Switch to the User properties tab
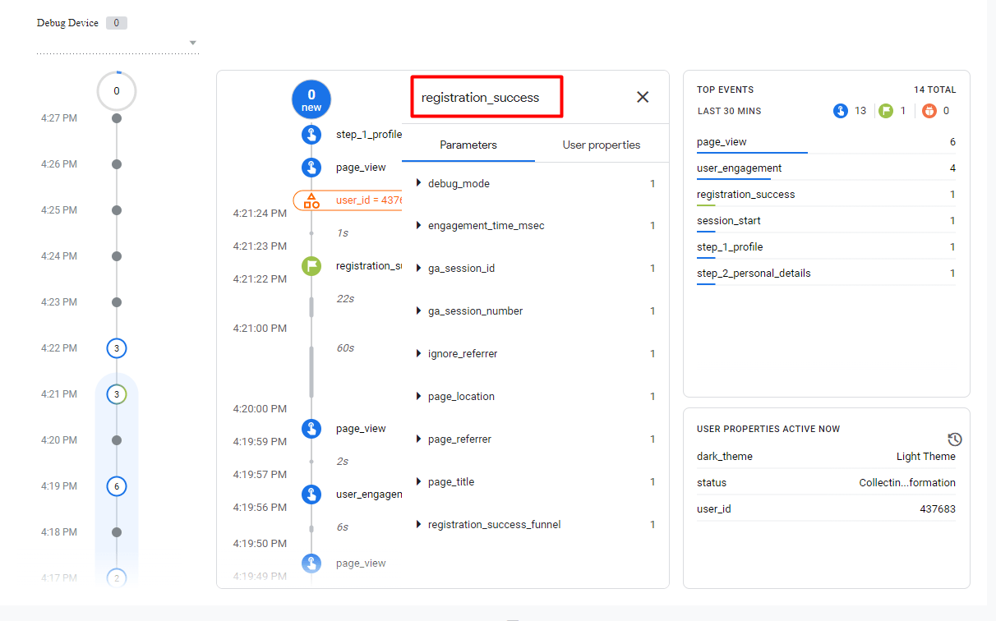 601,145
